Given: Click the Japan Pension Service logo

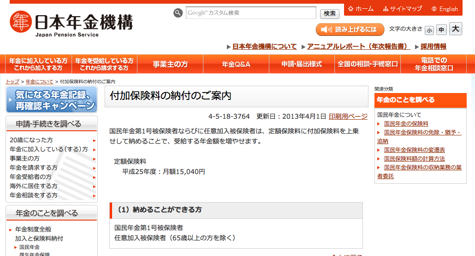Looking at the screenshot, I should click(71, 24).
